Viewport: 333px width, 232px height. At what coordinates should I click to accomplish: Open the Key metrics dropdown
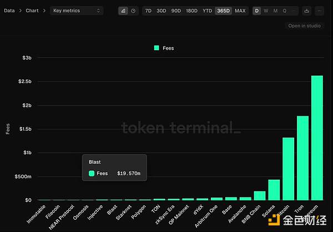77,11
